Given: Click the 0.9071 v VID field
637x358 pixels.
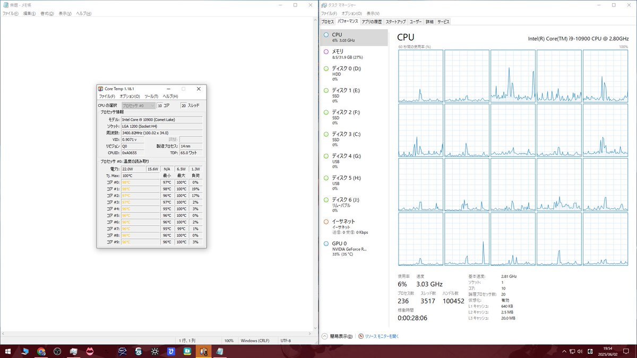Looking at the screenshot, I should coord(132,139).
